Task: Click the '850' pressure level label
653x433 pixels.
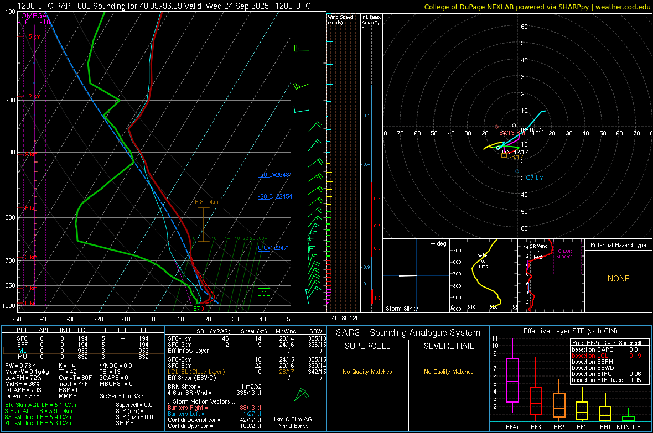Action: [x=10, y=285]
